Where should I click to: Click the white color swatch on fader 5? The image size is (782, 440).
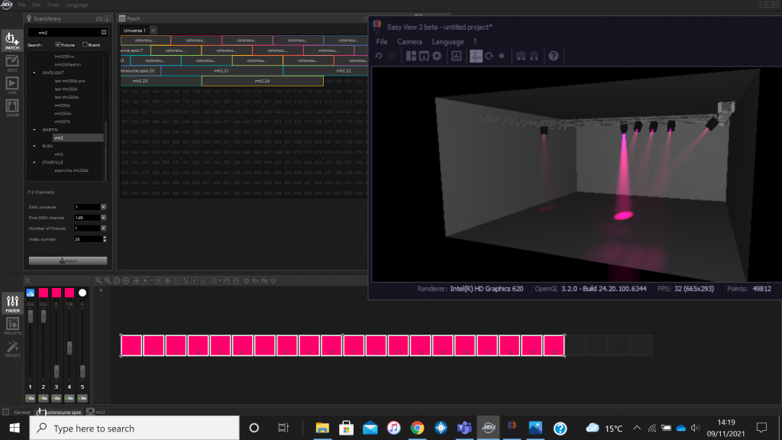click(82, 293)
